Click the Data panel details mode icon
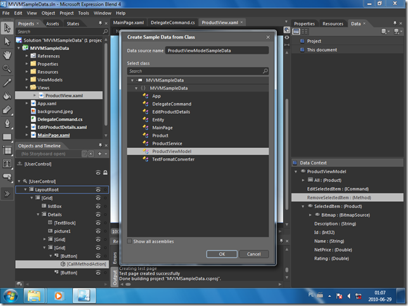The width and height of the screenshot is (408, 306). point(305,32)
